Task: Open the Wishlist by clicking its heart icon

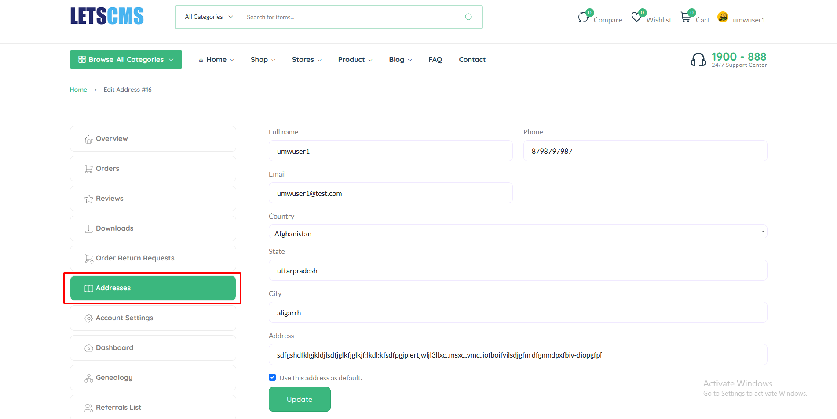Action: tap(636, 17)
